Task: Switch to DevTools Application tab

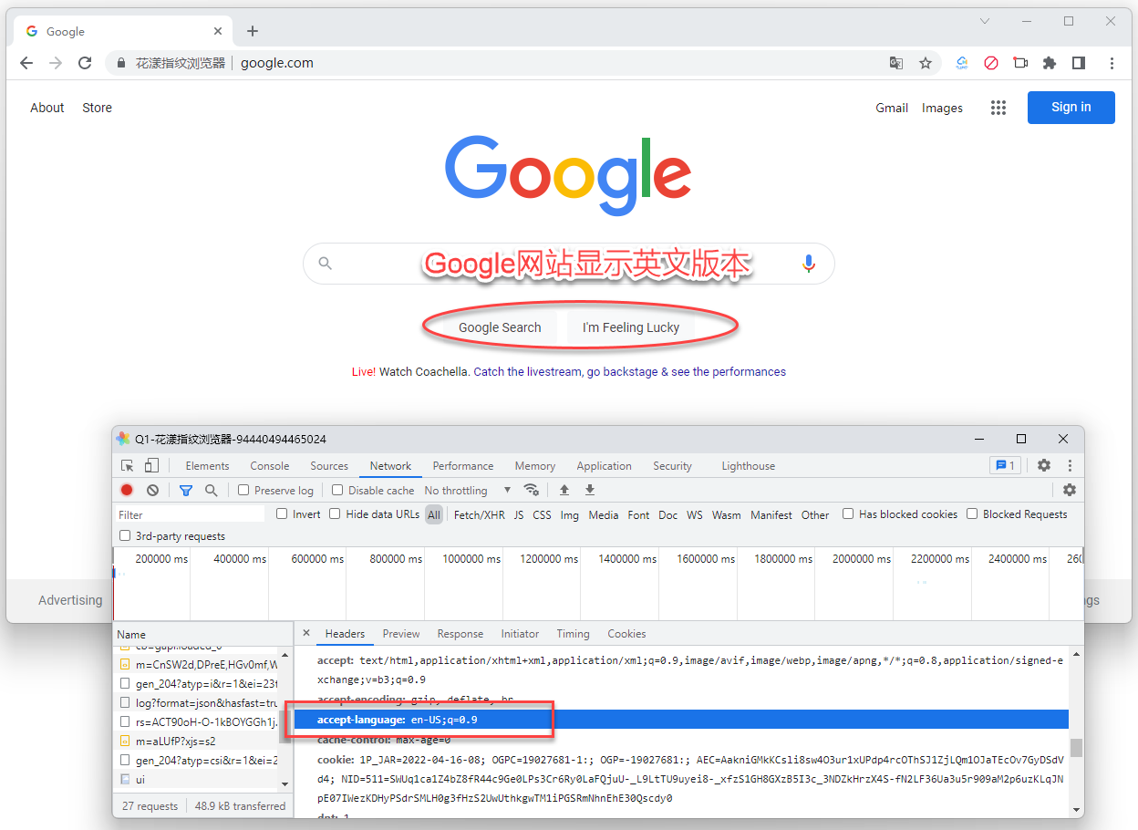Action: (604, 466)
